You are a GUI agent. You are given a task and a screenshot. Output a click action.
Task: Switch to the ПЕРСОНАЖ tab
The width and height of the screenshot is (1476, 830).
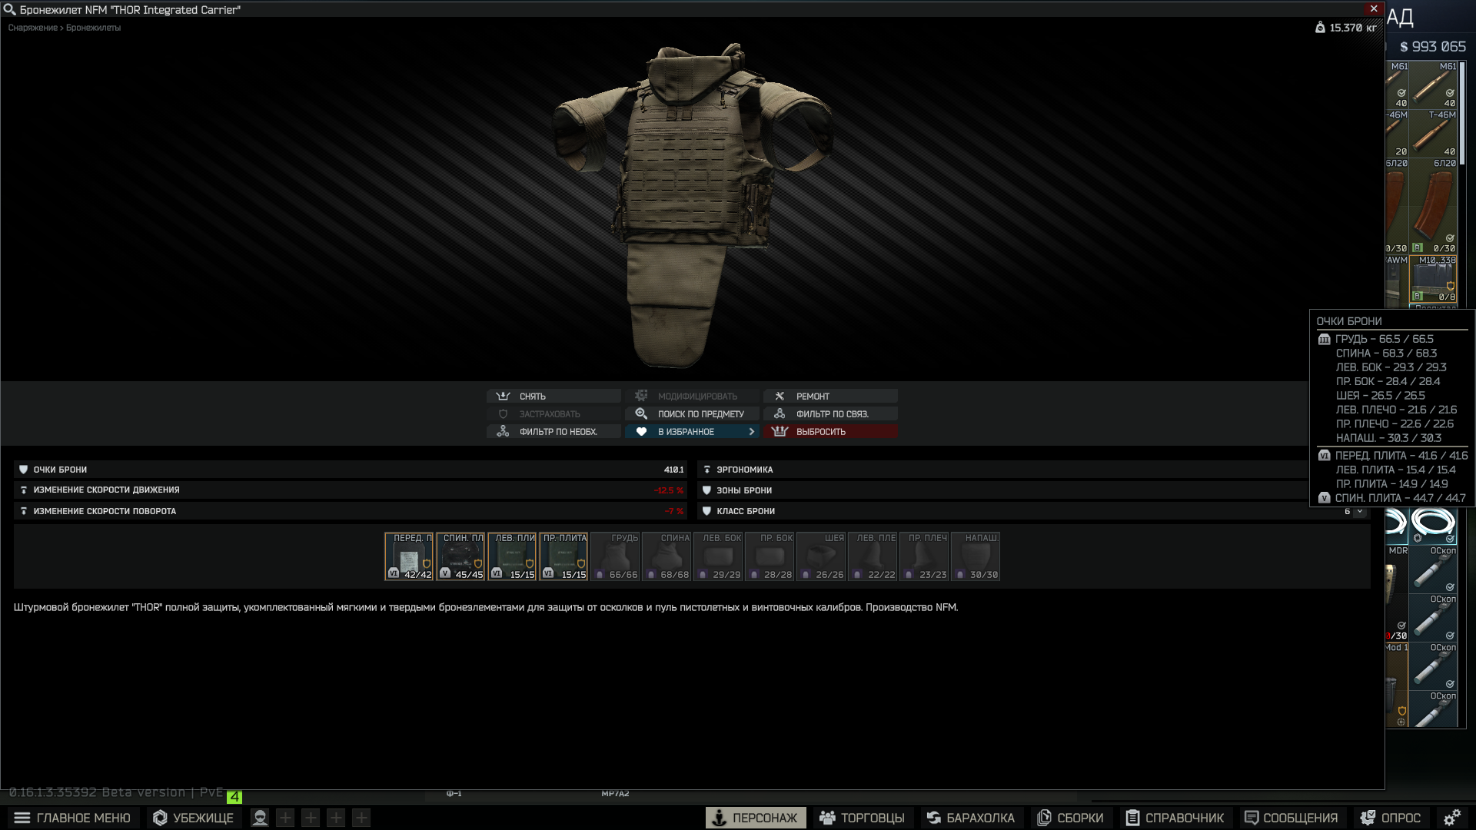tap(756, 818)
